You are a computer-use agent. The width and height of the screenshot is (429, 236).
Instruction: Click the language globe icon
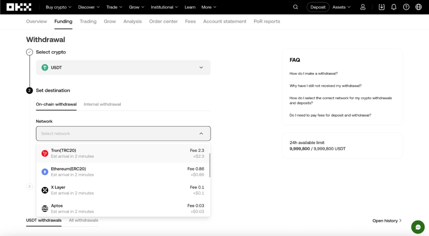[x=419, y=7]
